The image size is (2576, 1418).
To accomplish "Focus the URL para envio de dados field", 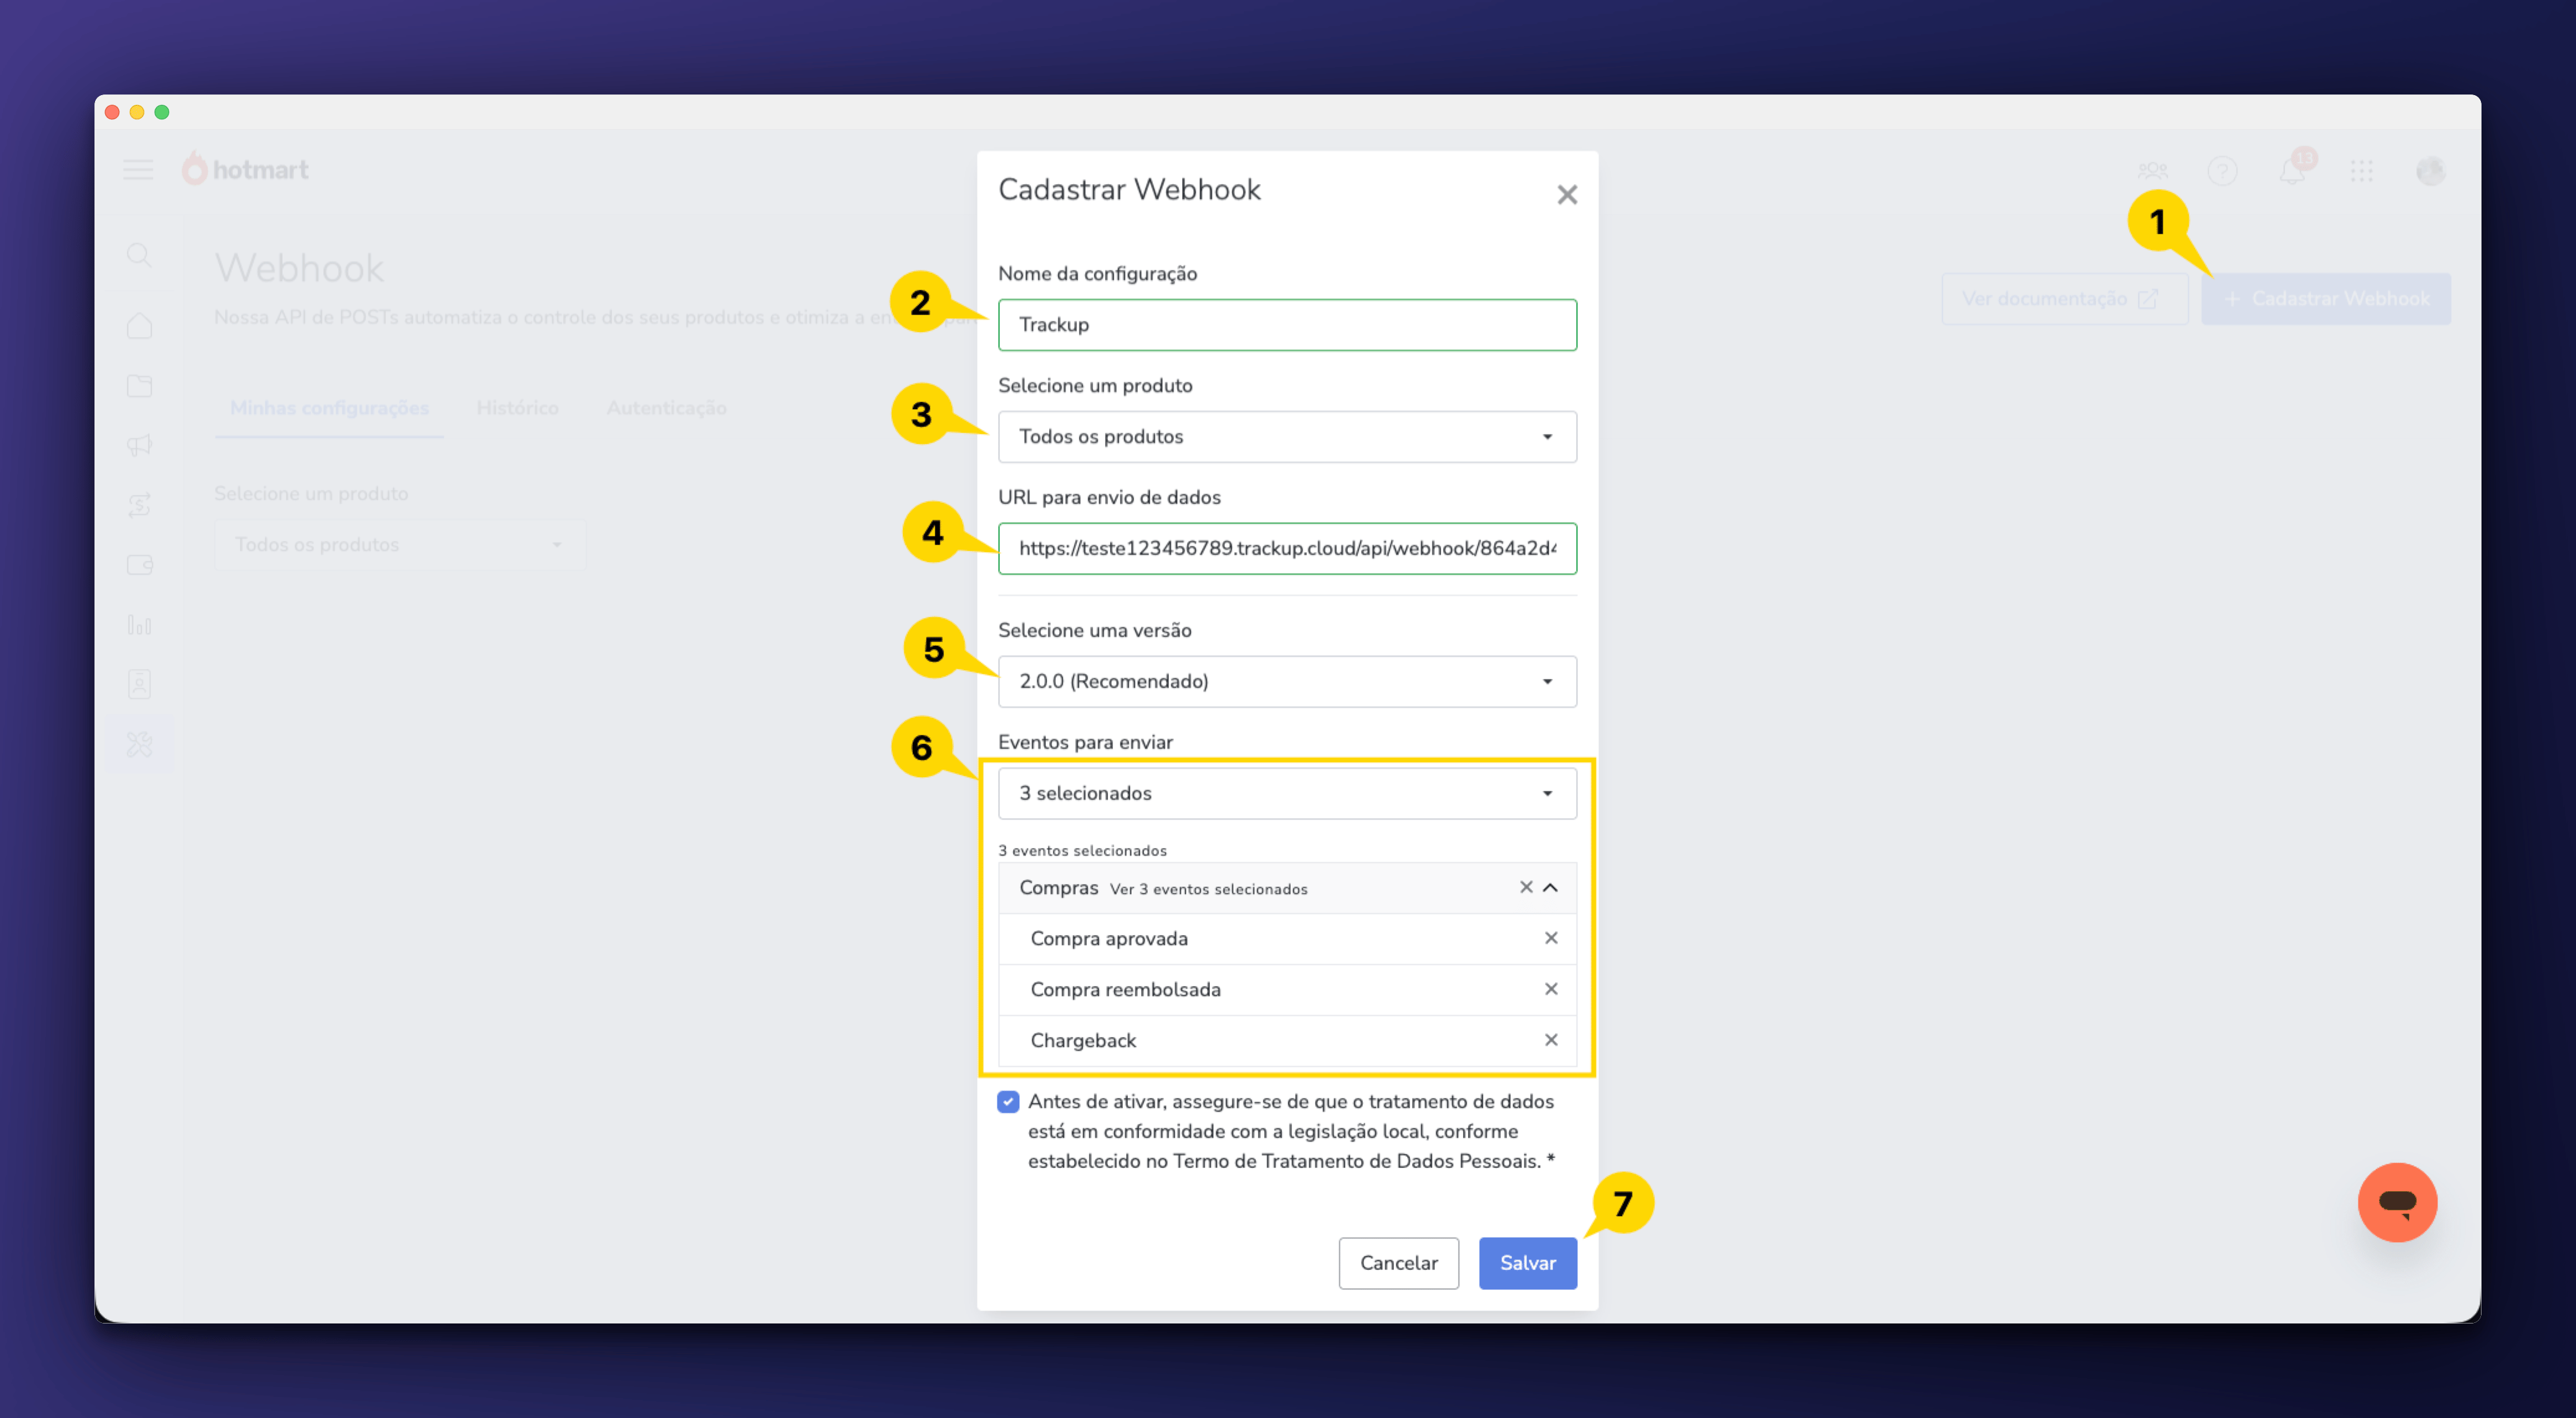I will [x=1287, y=549].
